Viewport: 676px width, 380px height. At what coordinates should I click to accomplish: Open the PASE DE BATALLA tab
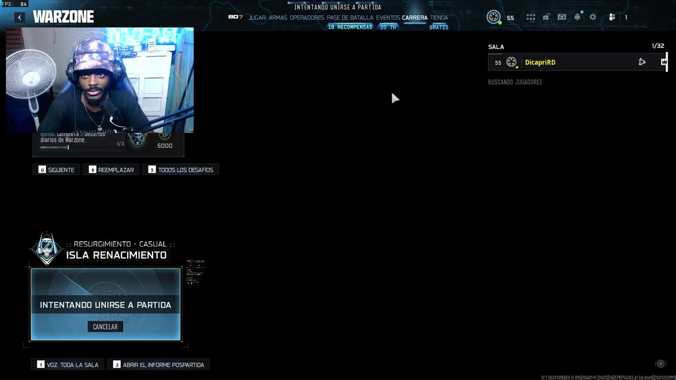350,17
